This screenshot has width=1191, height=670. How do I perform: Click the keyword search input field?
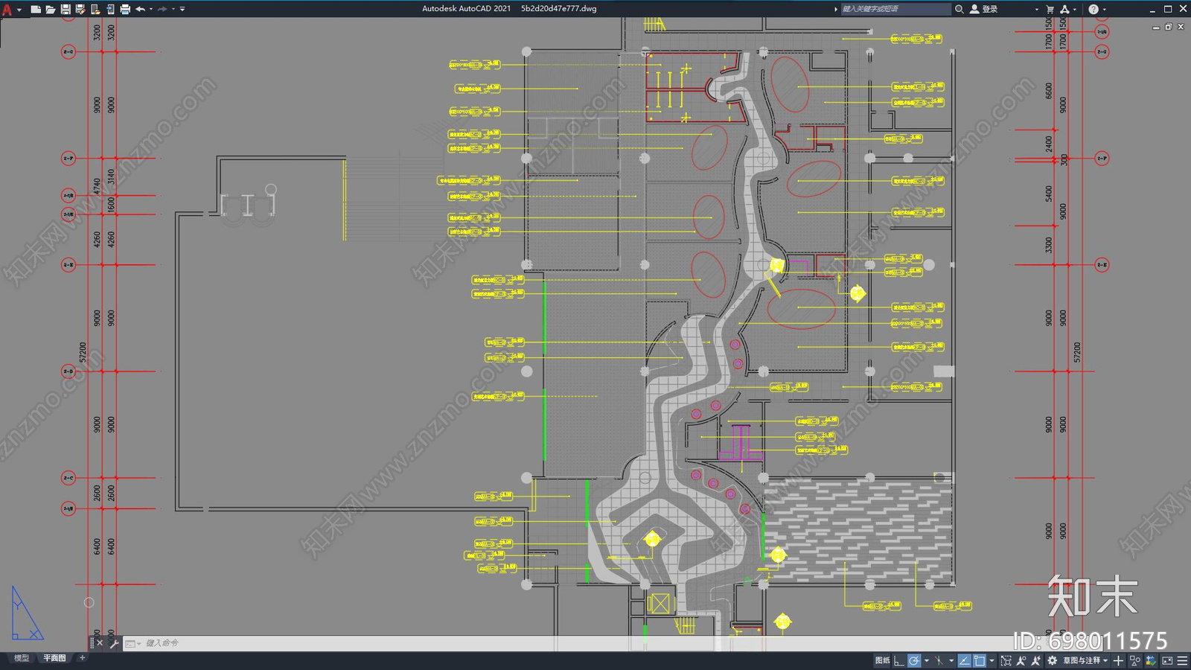895,10
